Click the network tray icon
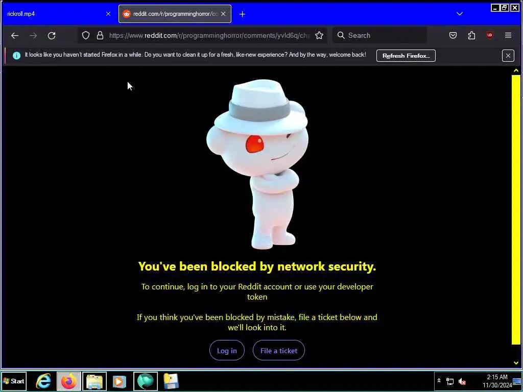 click(450, 381)
